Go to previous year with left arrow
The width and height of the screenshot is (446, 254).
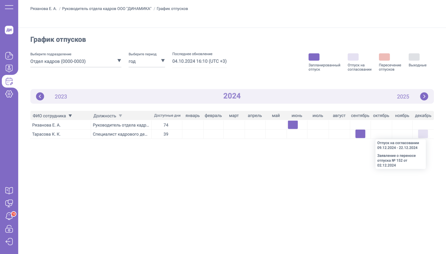click(40, 96)
